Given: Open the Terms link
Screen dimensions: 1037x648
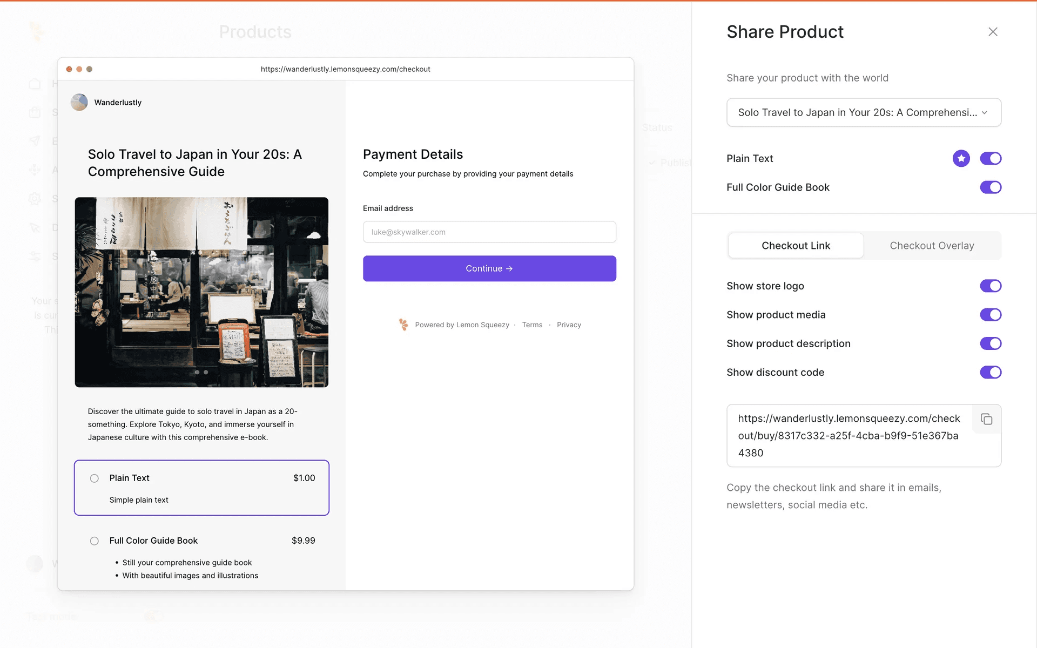Looking at the screenshot, I should click(532, 325).
